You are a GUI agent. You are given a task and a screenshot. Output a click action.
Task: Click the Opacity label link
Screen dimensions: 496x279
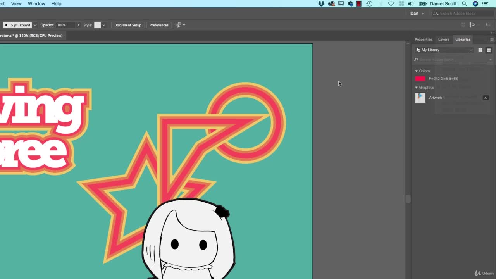pyautogui.click(x=47, y=25)
